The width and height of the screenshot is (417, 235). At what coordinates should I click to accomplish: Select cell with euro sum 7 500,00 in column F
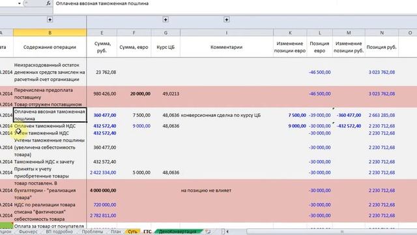[x=134, y=115]
